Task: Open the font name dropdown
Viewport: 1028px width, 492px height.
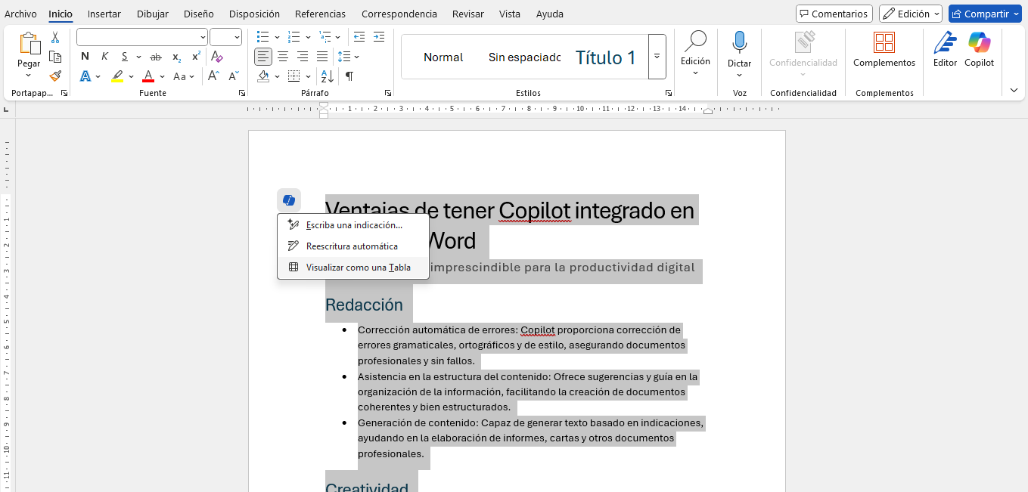Action: tap(203, 37)
